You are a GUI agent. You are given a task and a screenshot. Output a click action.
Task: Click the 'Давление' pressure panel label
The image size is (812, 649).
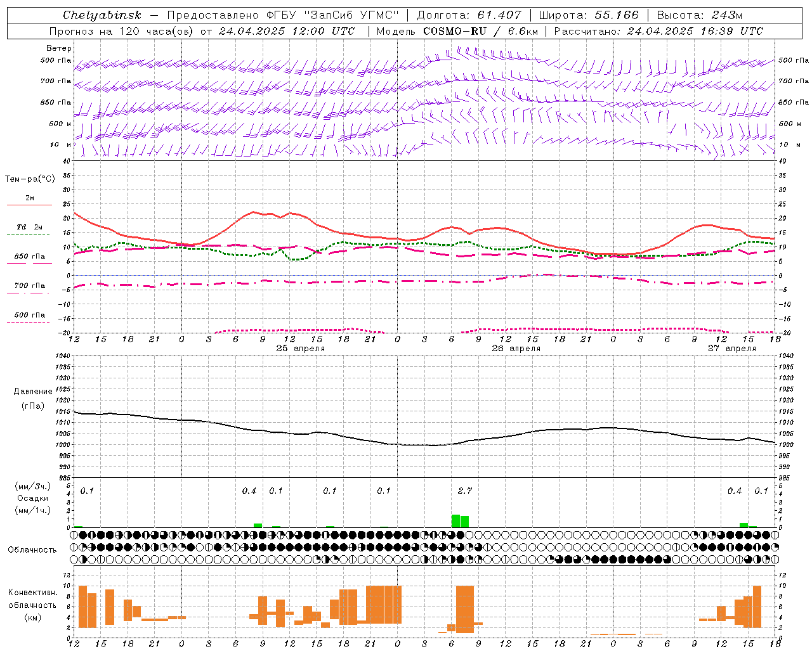[32, 392]
